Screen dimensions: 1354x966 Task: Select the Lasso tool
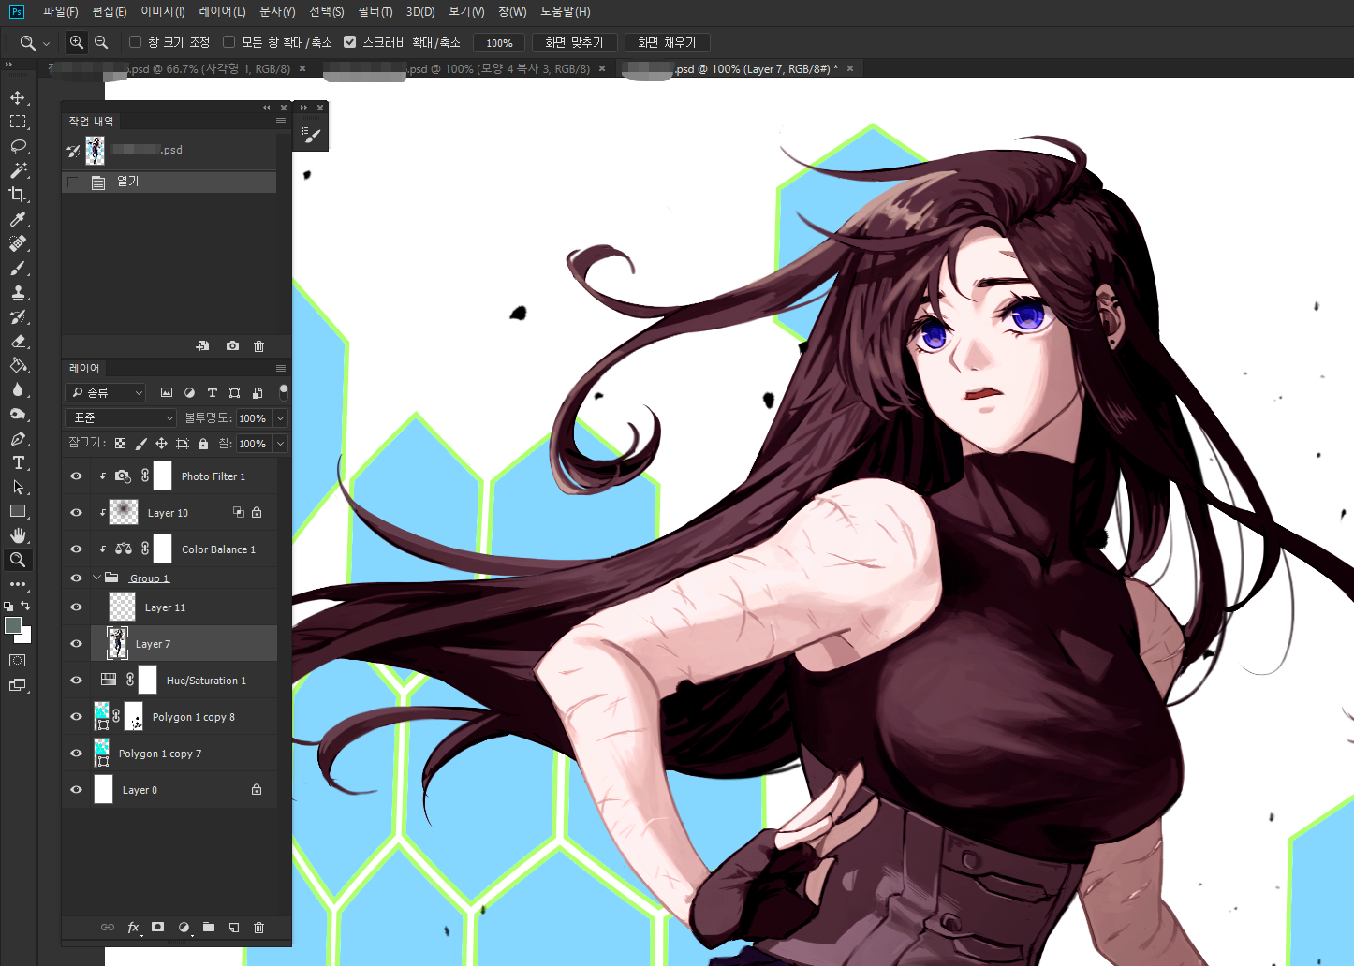click(x=18, y=146)
